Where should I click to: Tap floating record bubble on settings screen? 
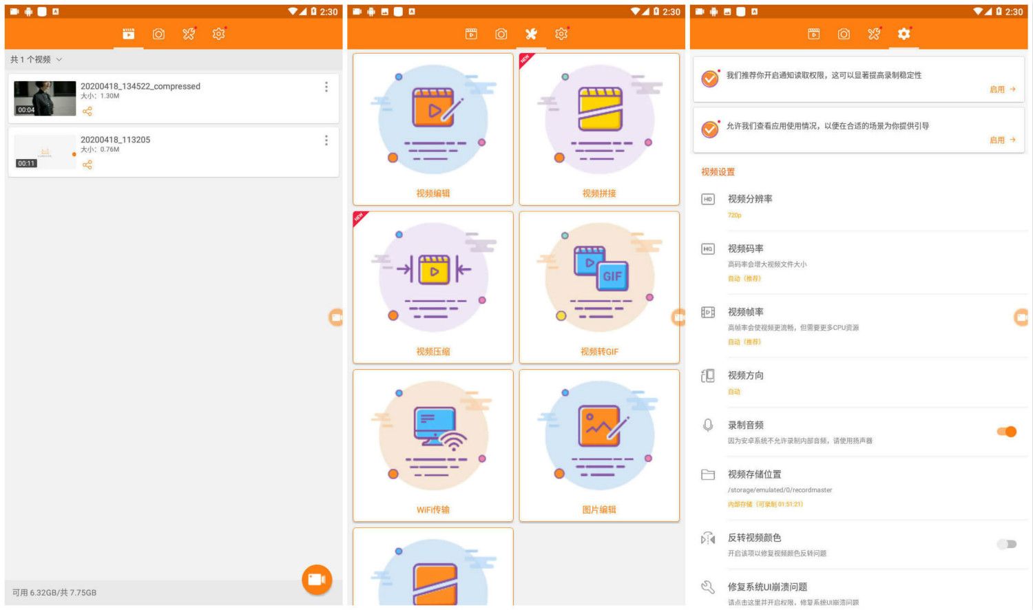click(1021, 317)
